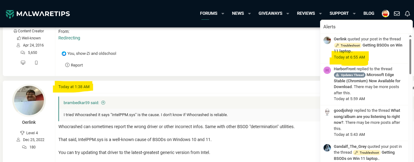Viewport: 414px width, 162px height.
Task: Click HarborFront's purple avatar in alerts
Action: tap(327, 70)
